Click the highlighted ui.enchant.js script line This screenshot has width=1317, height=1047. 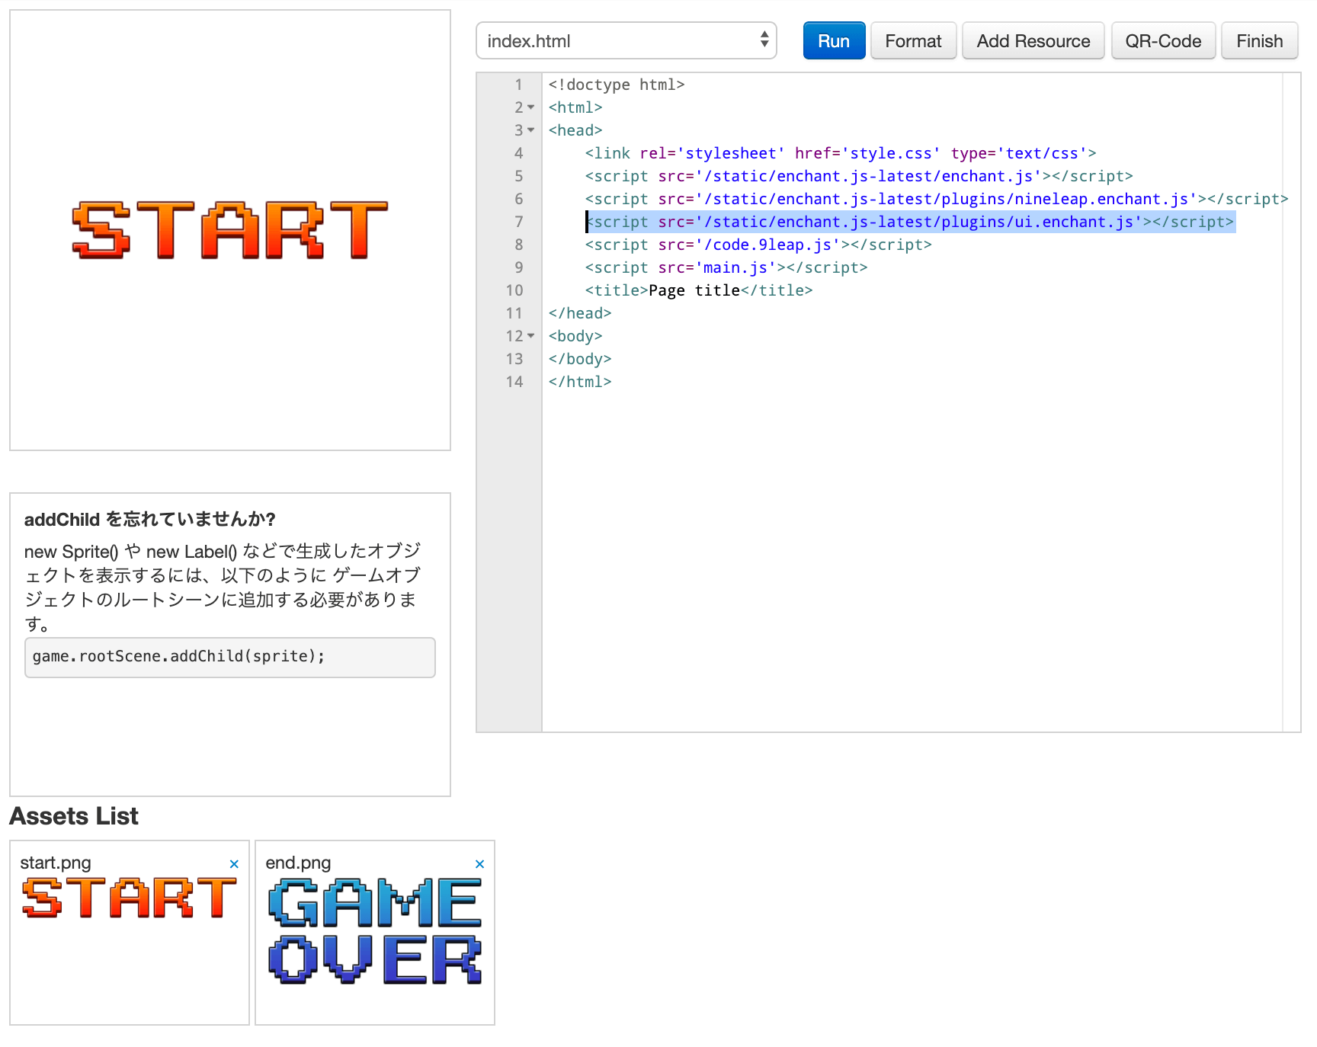[x=910, y=222]
